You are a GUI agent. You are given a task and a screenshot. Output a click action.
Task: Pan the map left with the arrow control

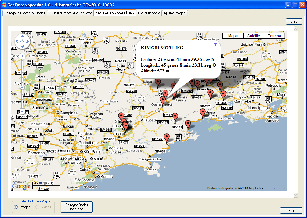coord(17,41)
